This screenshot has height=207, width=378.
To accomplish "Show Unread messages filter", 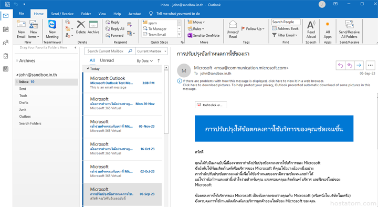I will (x=107, y=60).
